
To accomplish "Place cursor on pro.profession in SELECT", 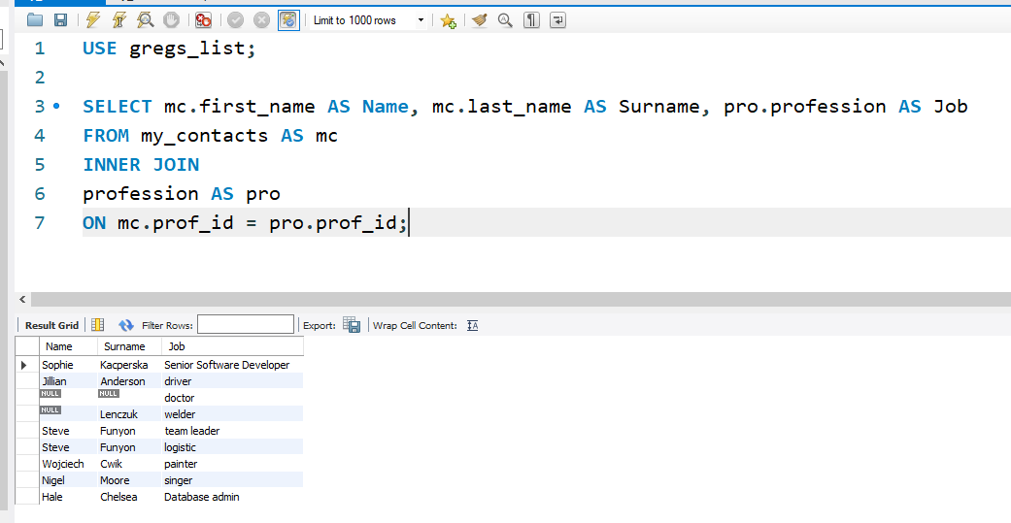I will point(805,107).
